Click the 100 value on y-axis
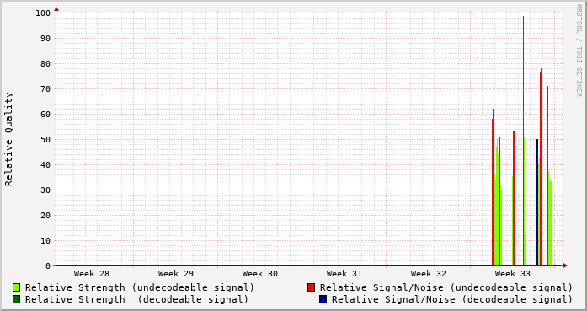 (43, 13)
